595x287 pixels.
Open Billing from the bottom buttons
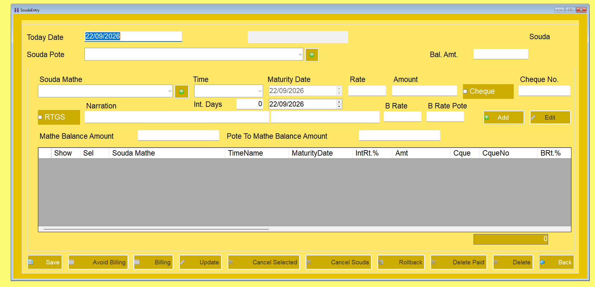point(153,262)
